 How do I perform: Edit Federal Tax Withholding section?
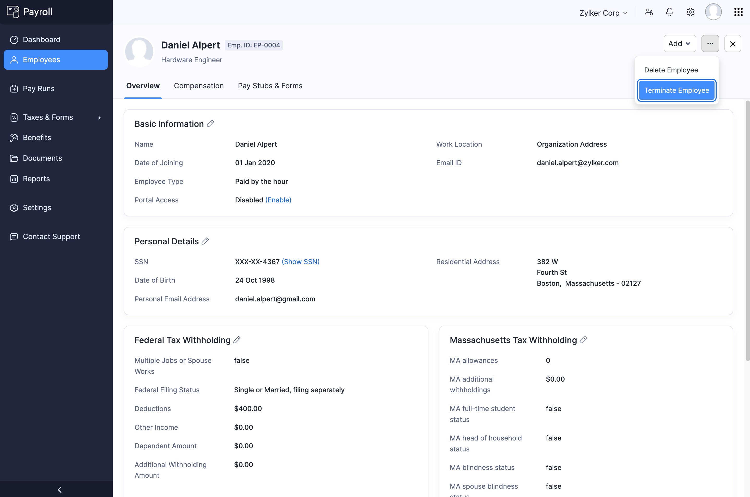coord(237,340)
